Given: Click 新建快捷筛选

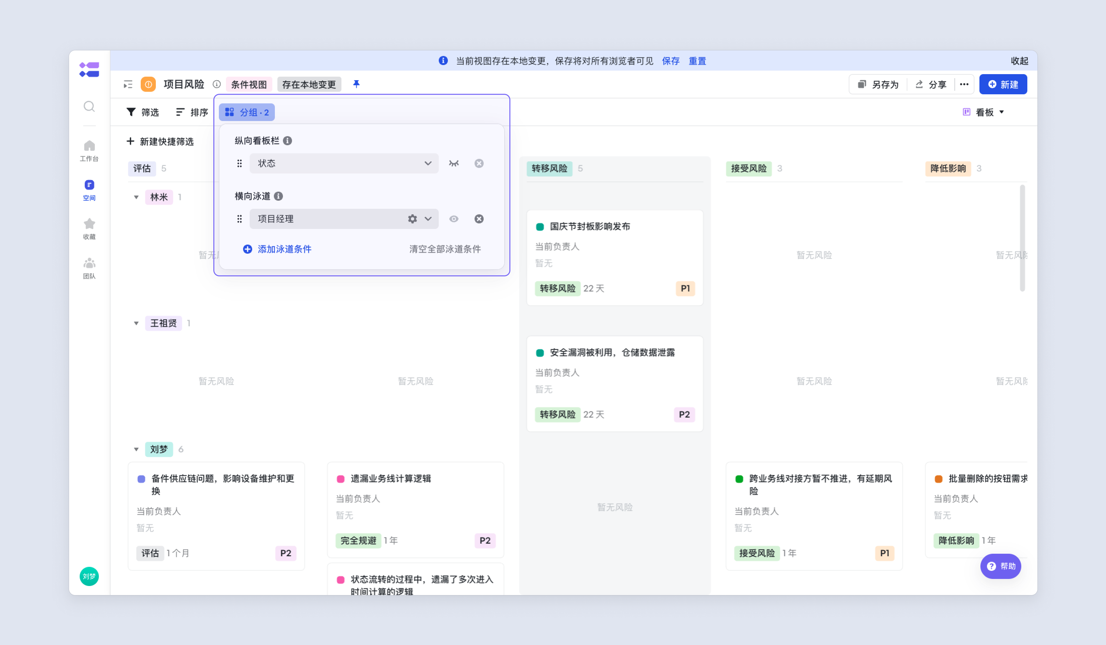Looking at the screenshot, I should [x=160, y=141].
